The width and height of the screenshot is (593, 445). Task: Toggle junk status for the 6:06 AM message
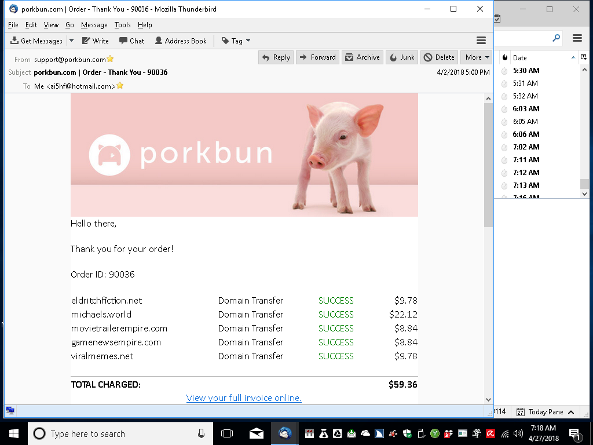click(504, 134)
